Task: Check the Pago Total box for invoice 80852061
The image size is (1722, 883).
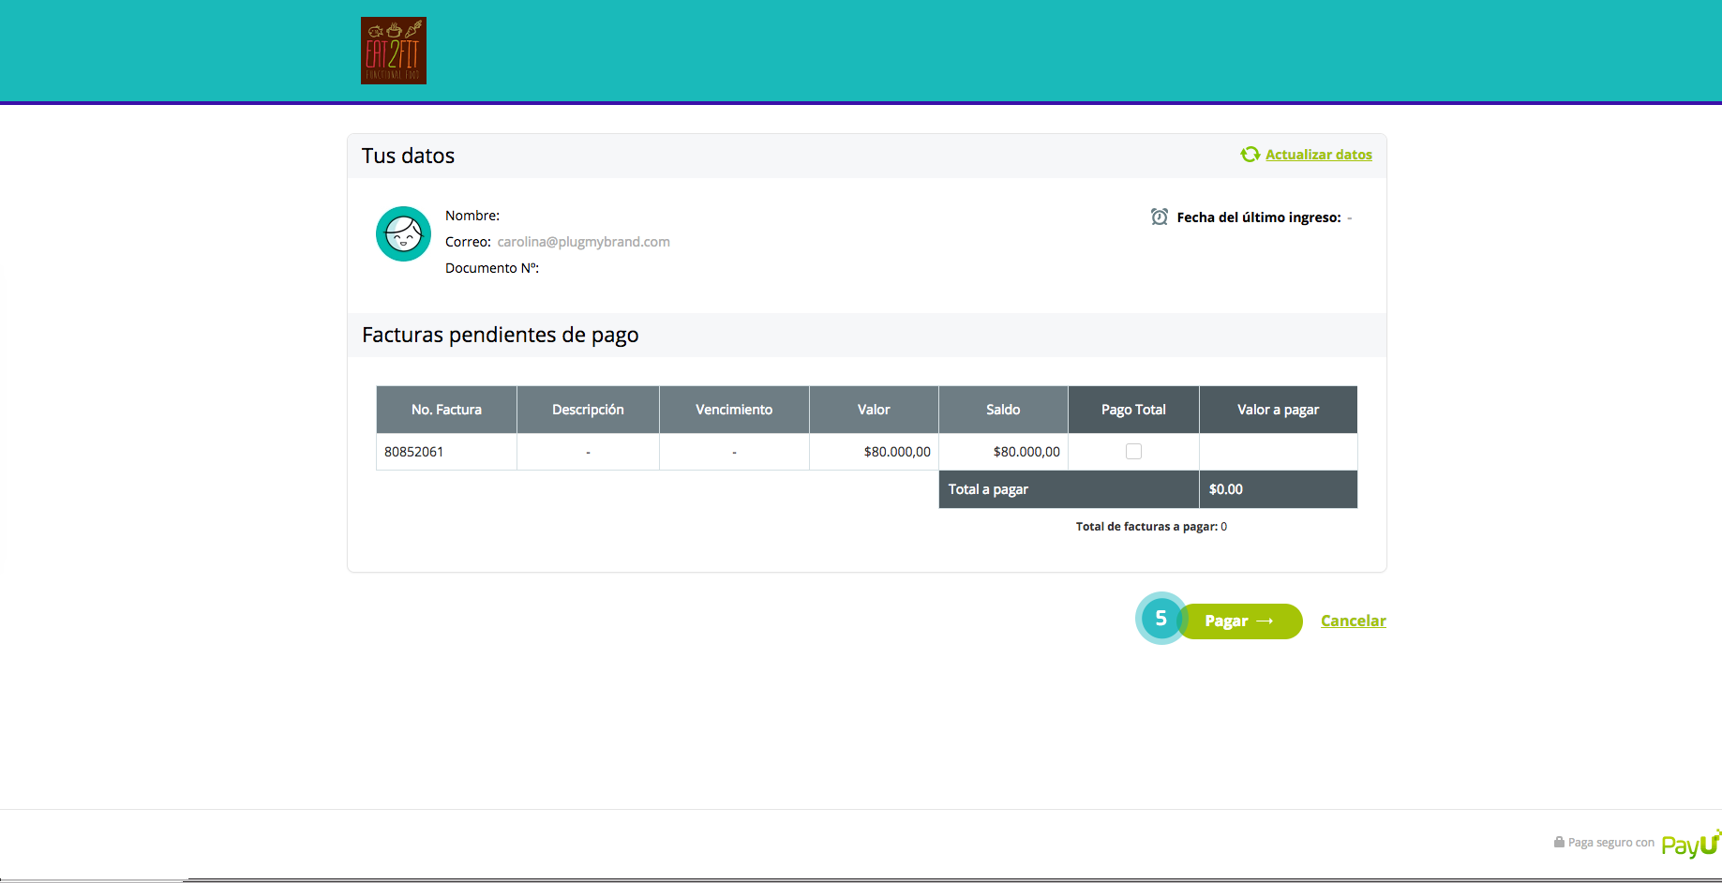Action: pos(1133,452)
